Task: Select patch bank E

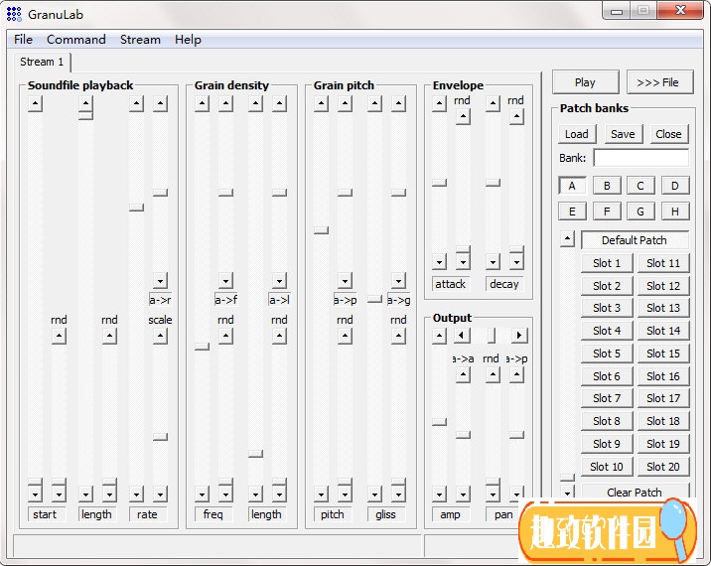Action: pos(572,212)
